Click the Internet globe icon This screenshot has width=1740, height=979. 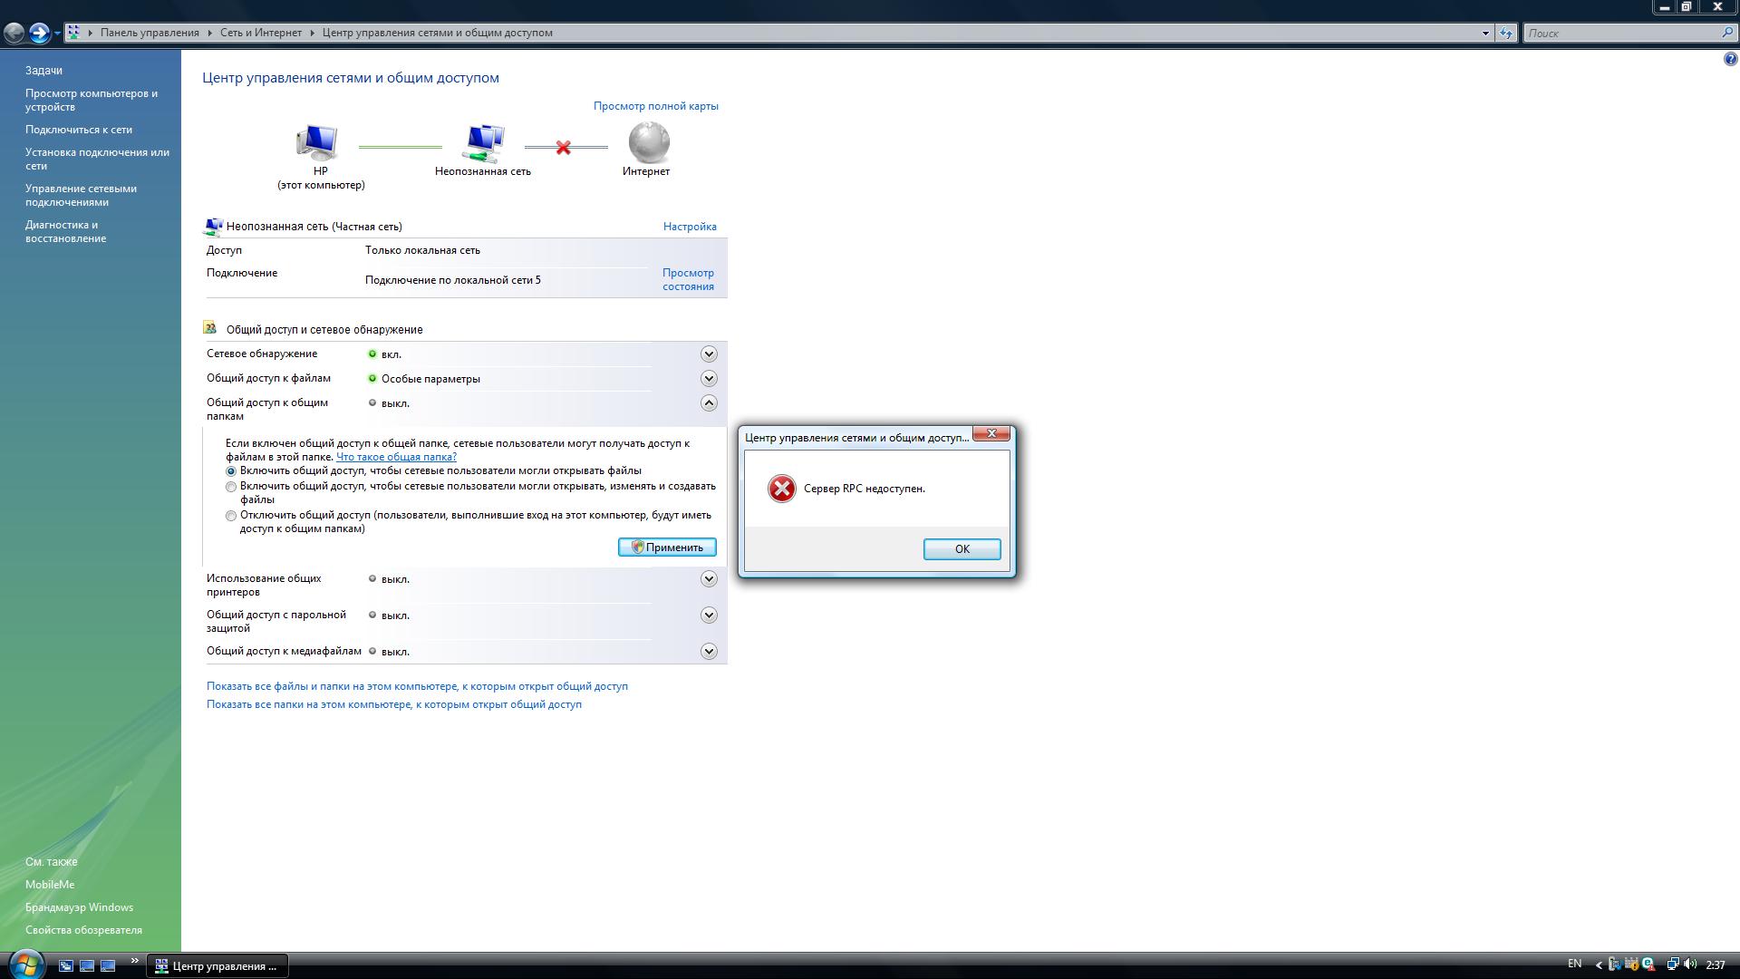(648, 142)
